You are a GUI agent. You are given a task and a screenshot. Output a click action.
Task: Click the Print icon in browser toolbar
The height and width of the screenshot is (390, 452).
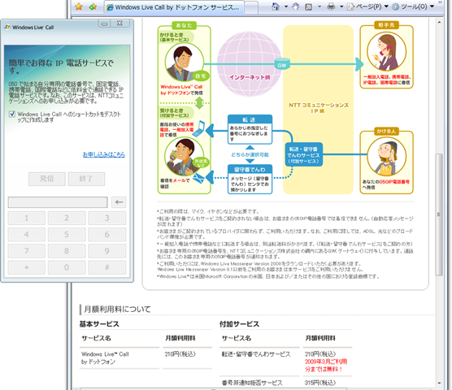coord(331,6)
